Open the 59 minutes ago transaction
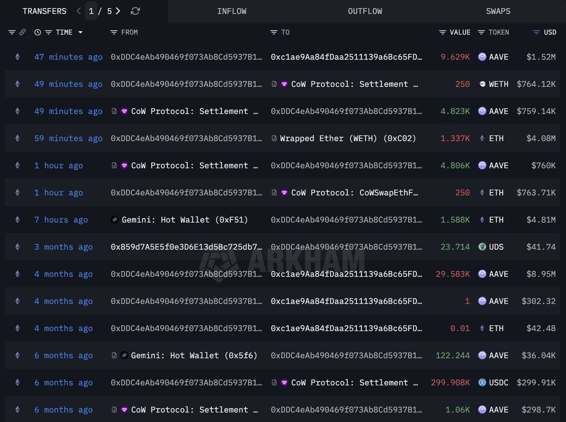Viewport: 566px width, 422px height. point(68,138)
